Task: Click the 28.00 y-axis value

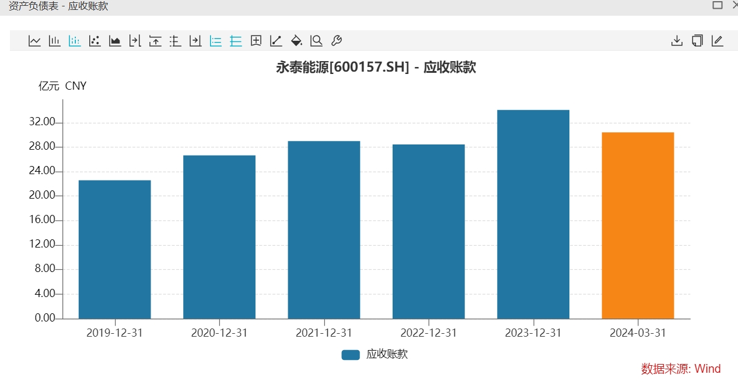Action: [x=41, y=147]
